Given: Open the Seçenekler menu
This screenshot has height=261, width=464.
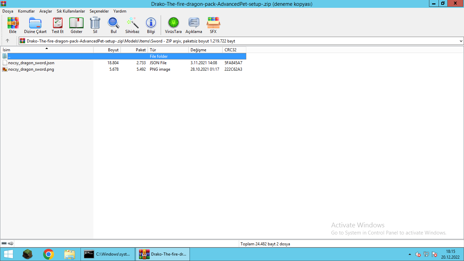Looking at the screenshot, I should pos(99,11).
